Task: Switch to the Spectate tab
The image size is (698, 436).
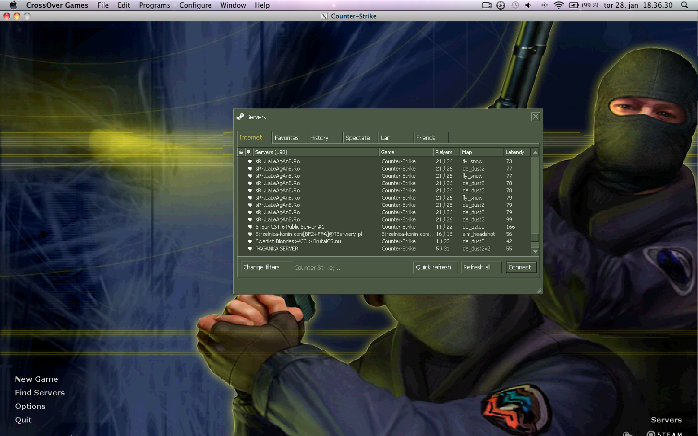Action: 360,138
